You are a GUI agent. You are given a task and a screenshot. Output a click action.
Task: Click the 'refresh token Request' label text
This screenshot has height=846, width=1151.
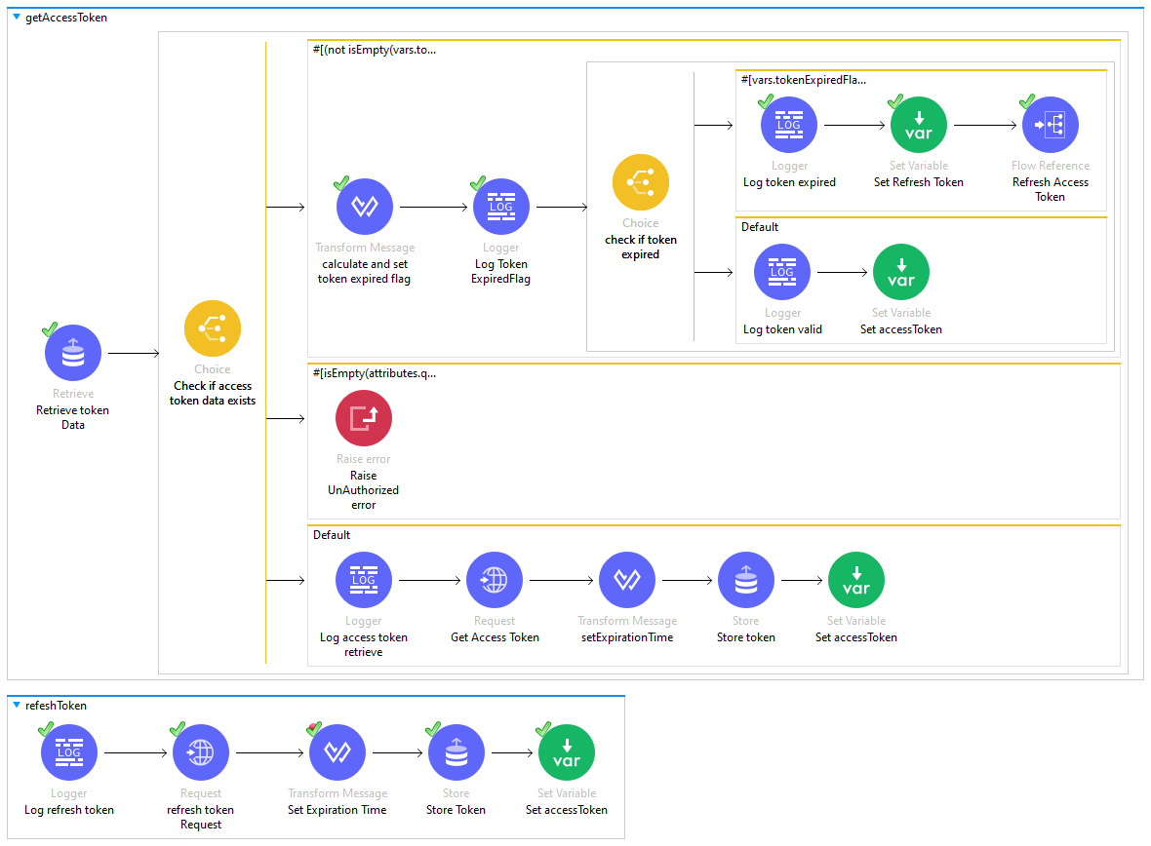click(x=200, y=818)
